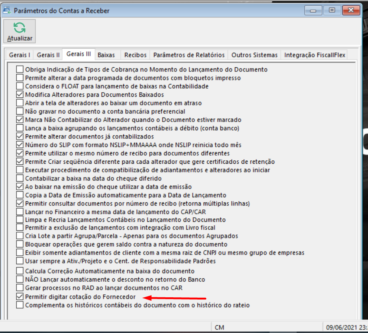Uncheck Permite alterar documentos já contabilizados
368x333 pixels.
(20, 137)
